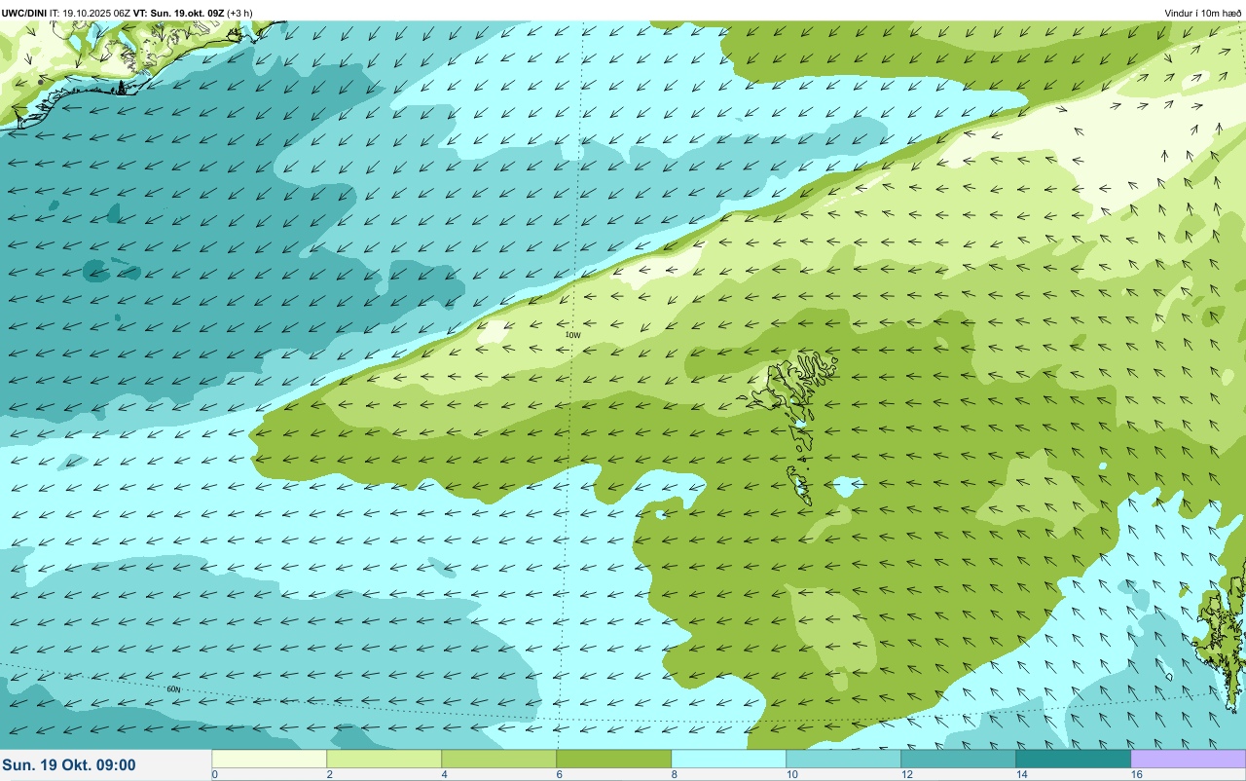Click the light green 2–4 legend swatch
Screen dimensions: 1246x781
click(385, 759)
